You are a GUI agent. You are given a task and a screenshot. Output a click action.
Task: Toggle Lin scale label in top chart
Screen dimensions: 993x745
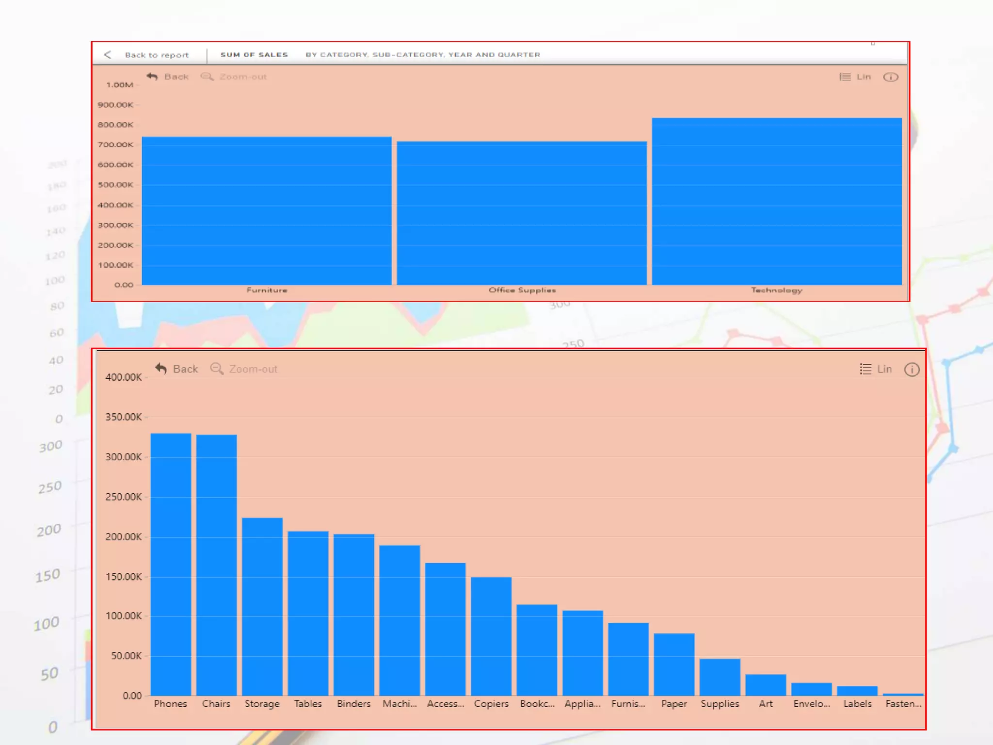point(864,77)
